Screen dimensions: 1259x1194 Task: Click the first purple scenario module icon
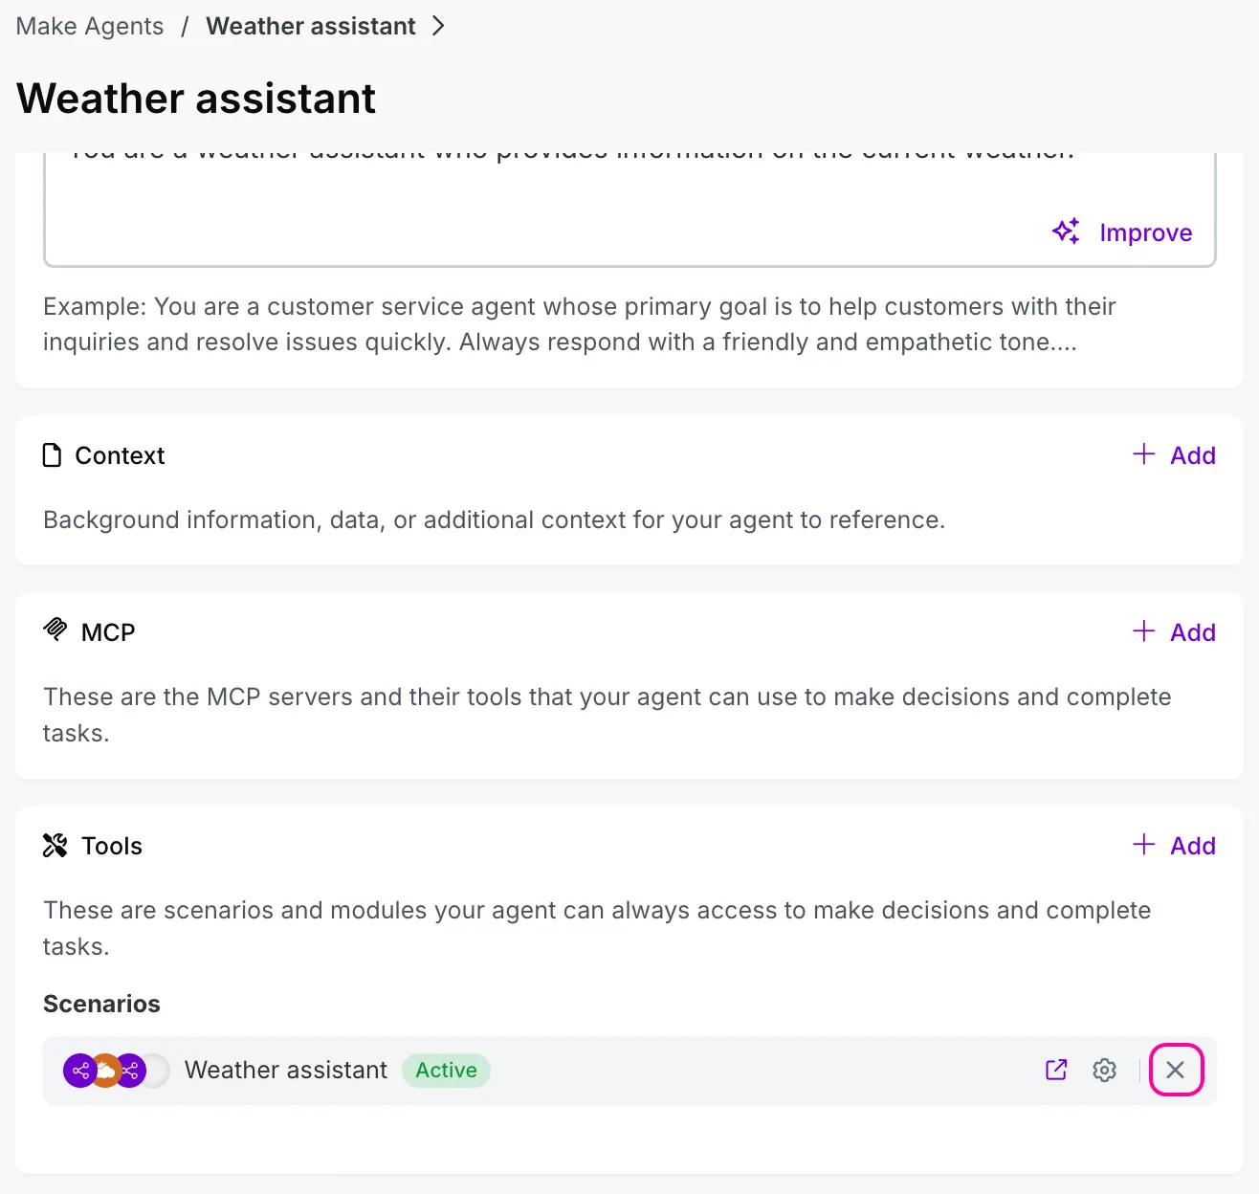(x=79, y=1070)
